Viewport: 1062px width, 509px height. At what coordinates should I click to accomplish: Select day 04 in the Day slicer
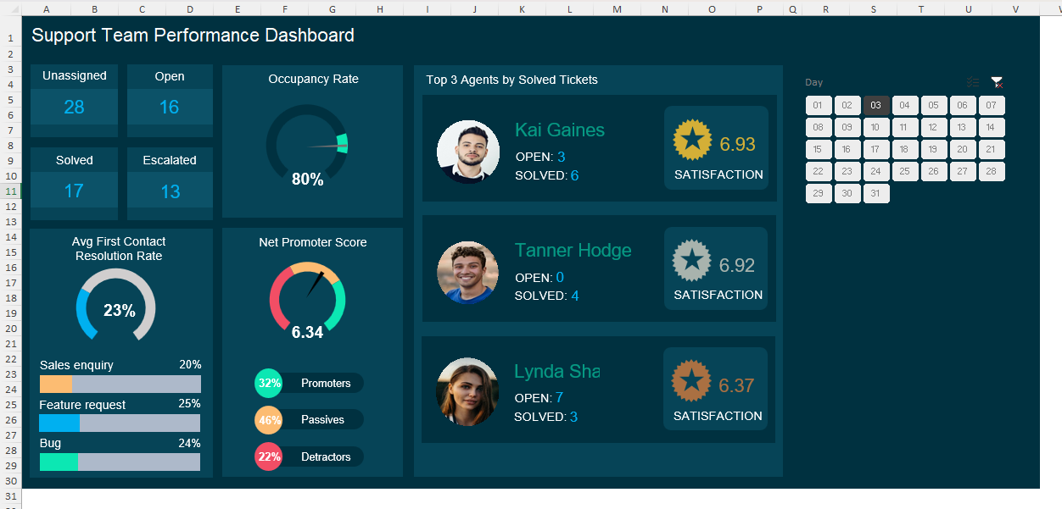point(905,106)
